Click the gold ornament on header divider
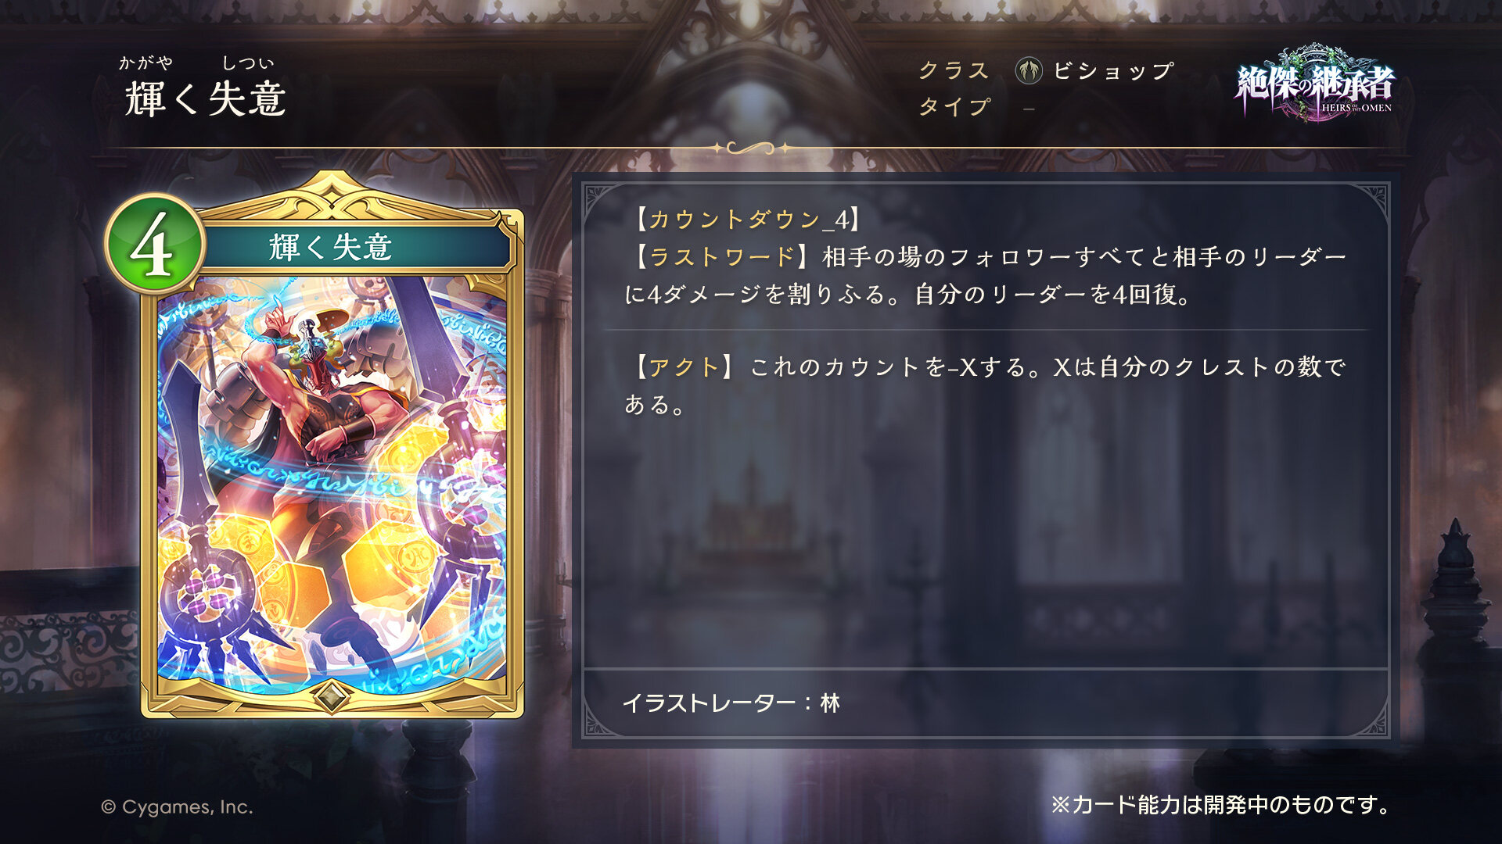Image resolution: width=1502 pixels, height=844 pixels. pos(751,148)
